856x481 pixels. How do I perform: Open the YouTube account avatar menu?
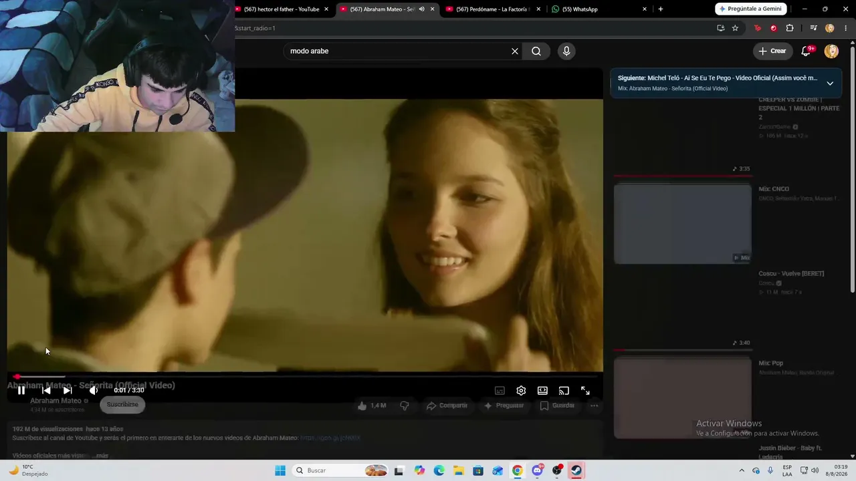point(831,51)
